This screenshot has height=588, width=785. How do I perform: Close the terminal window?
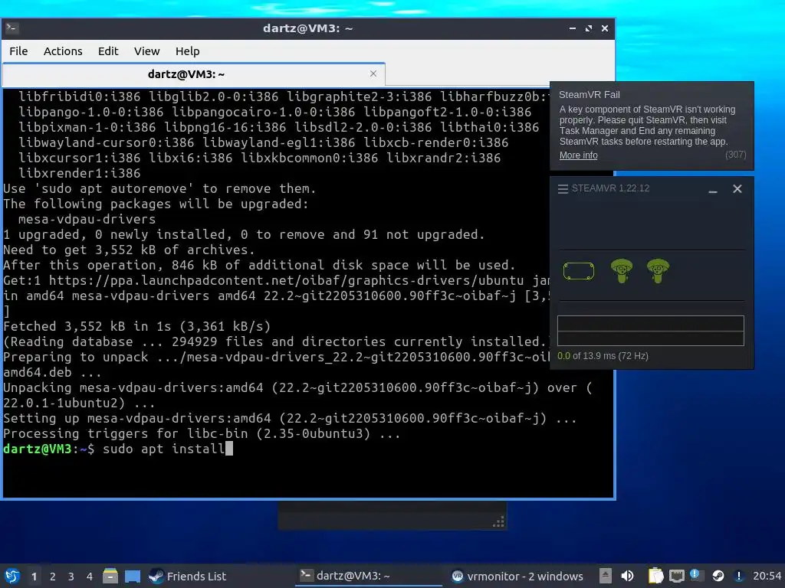(x=605, y=28)
